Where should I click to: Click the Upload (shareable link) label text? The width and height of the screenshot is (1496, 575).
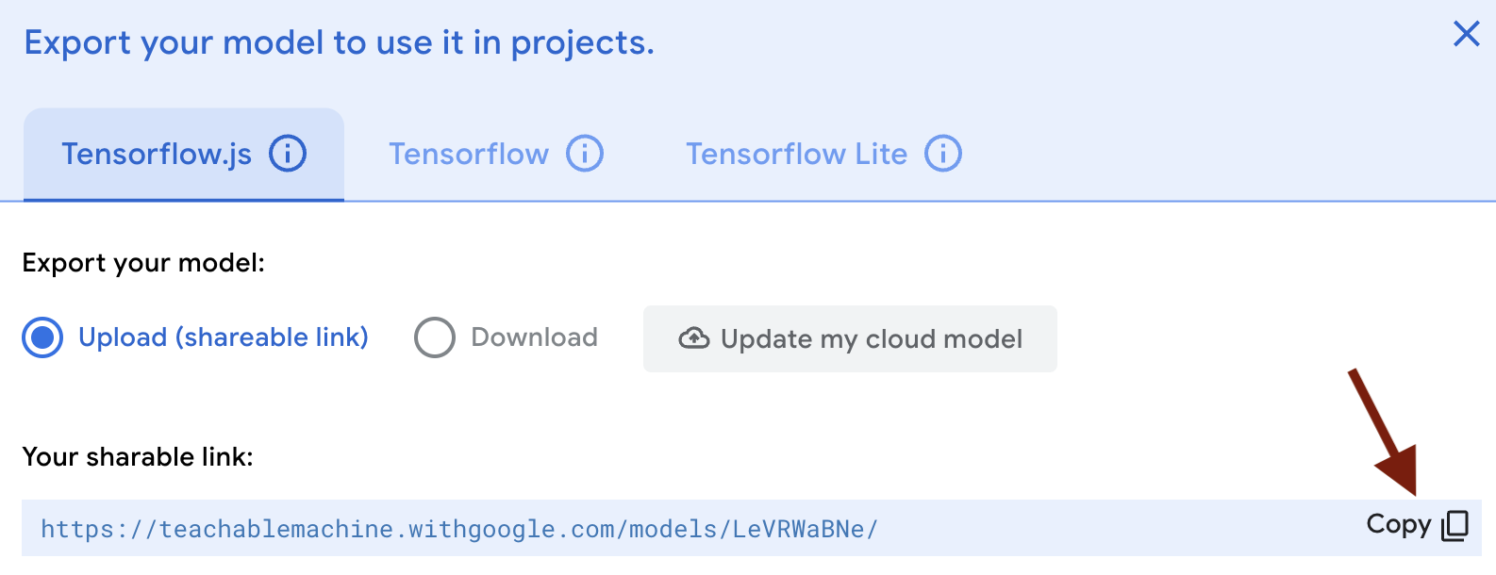[x=224, y=337]
